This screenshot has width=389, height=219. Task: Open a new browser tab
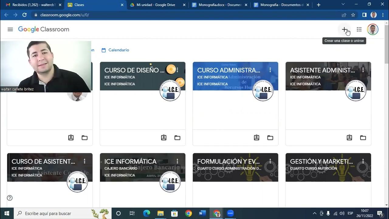click(318, 5)
